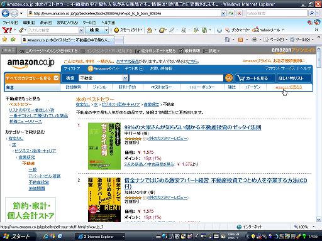322x241 pixels.
Task: Open the ファイル(F) menu
Action: [x=11, y=23]
